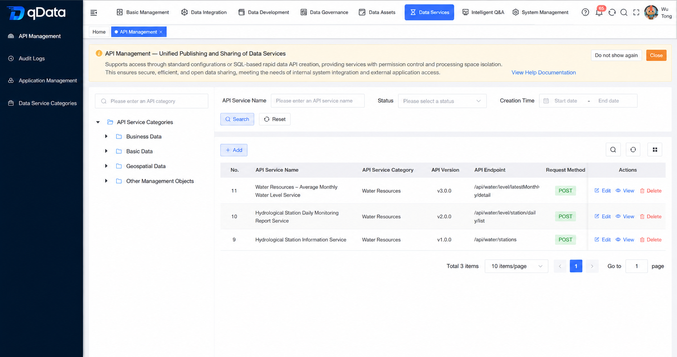Click the End date field
Screen dimensions: 677x357
click(608, 101)
